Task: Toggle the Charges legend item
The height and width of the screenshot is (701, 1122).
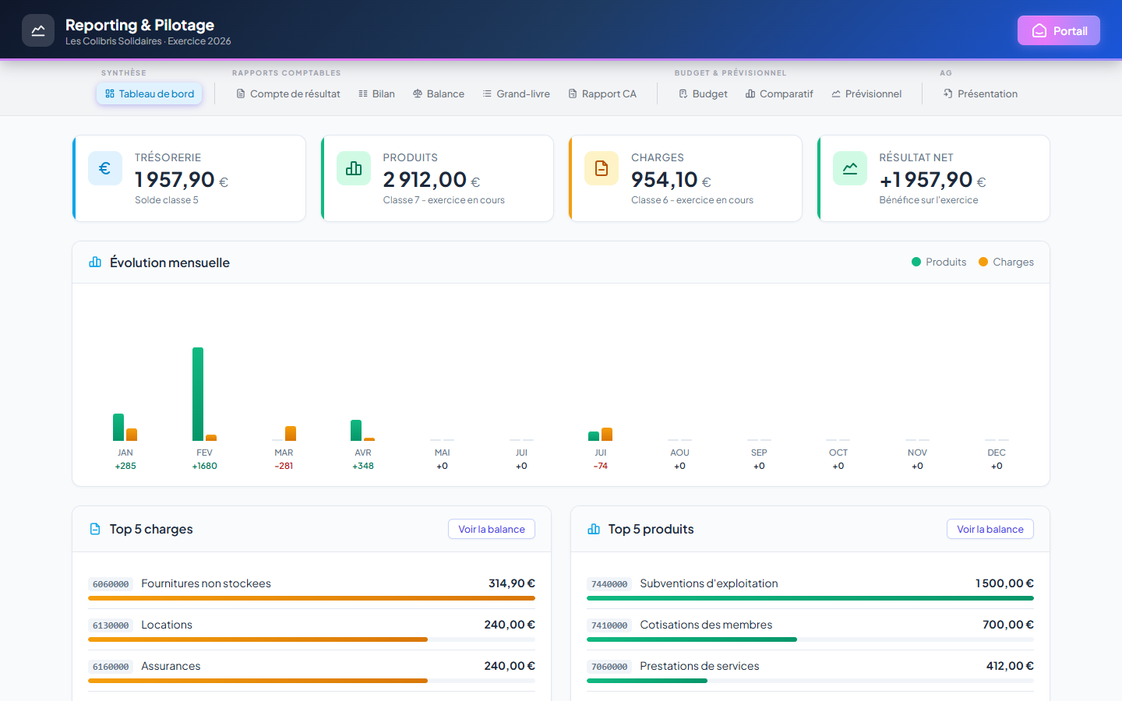Action: [x=1006, y=262]
